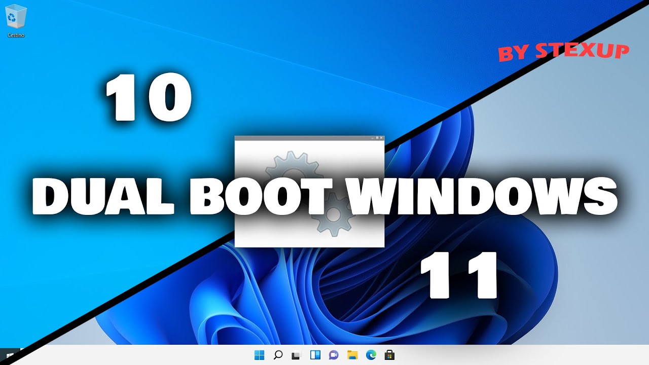Open the Windows 11 Start menu
649x365 pixels.
click(x=260, y=355)
